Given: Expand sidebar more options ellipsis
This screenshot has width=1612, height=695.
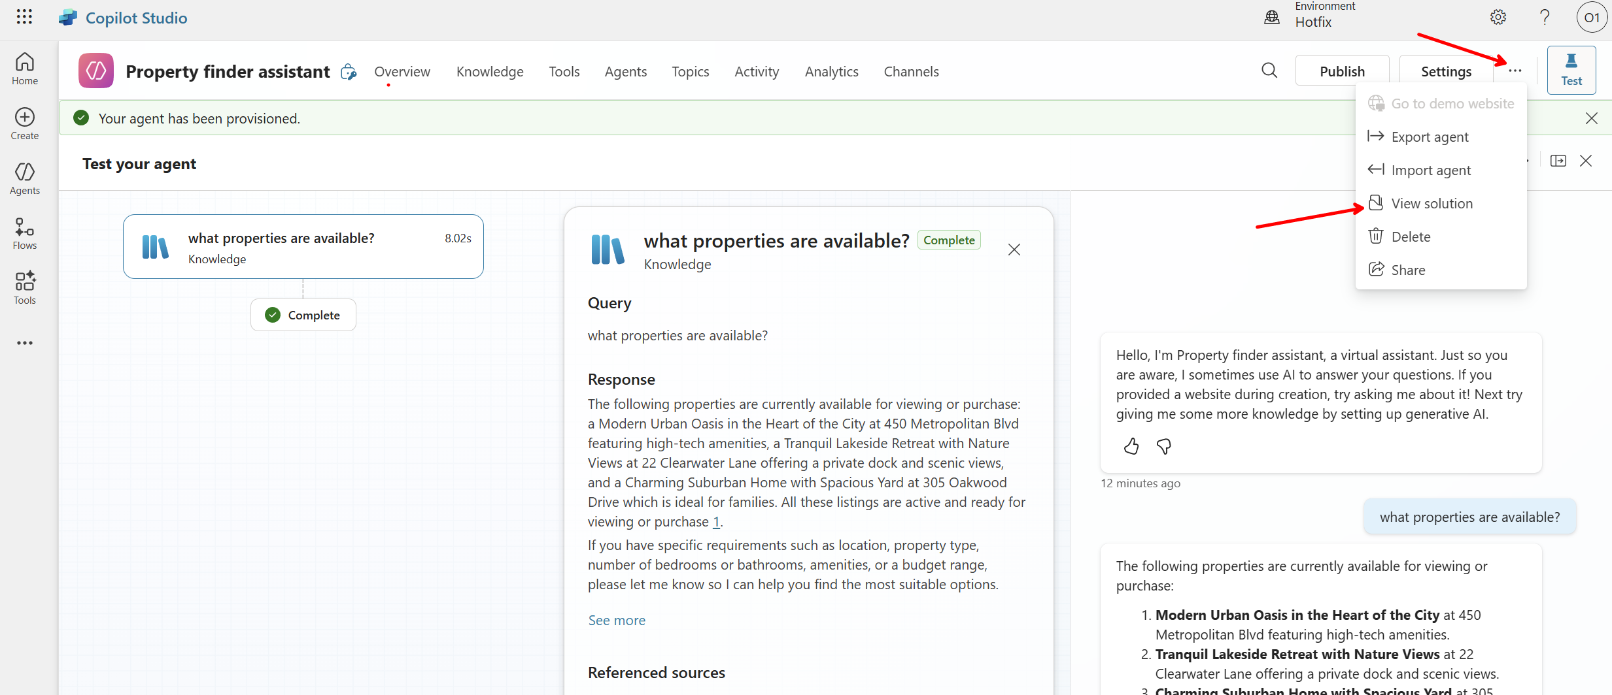Looking at the screenshot, I should point(25,343).
